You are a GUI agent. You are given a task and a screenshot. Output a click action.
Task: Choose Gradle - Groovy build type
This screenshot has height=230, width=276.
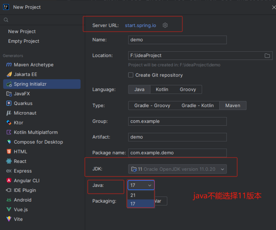[x=152, y=105]
